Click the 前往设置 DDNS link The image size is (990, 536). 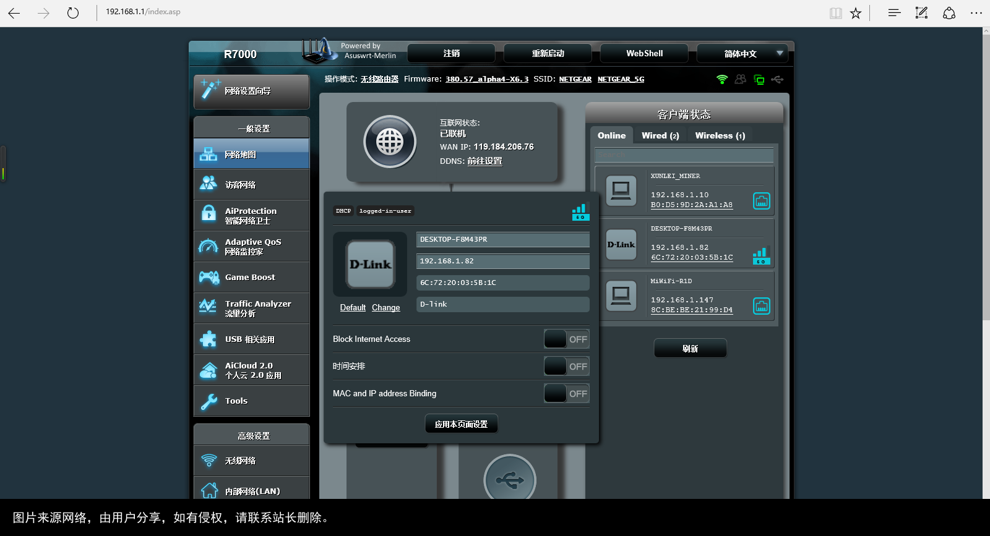(484, 161)
